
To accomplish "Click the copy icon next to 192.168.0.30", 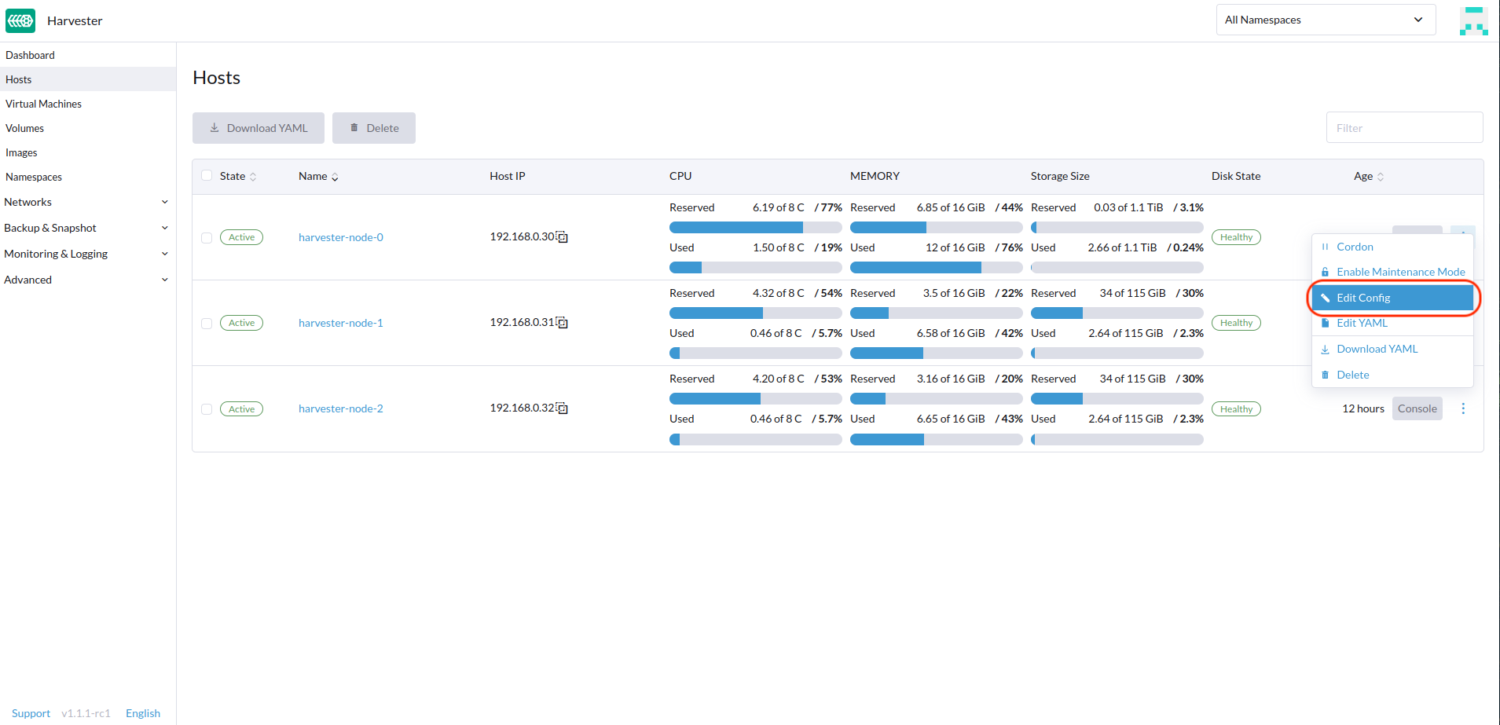I will [563, 236].
